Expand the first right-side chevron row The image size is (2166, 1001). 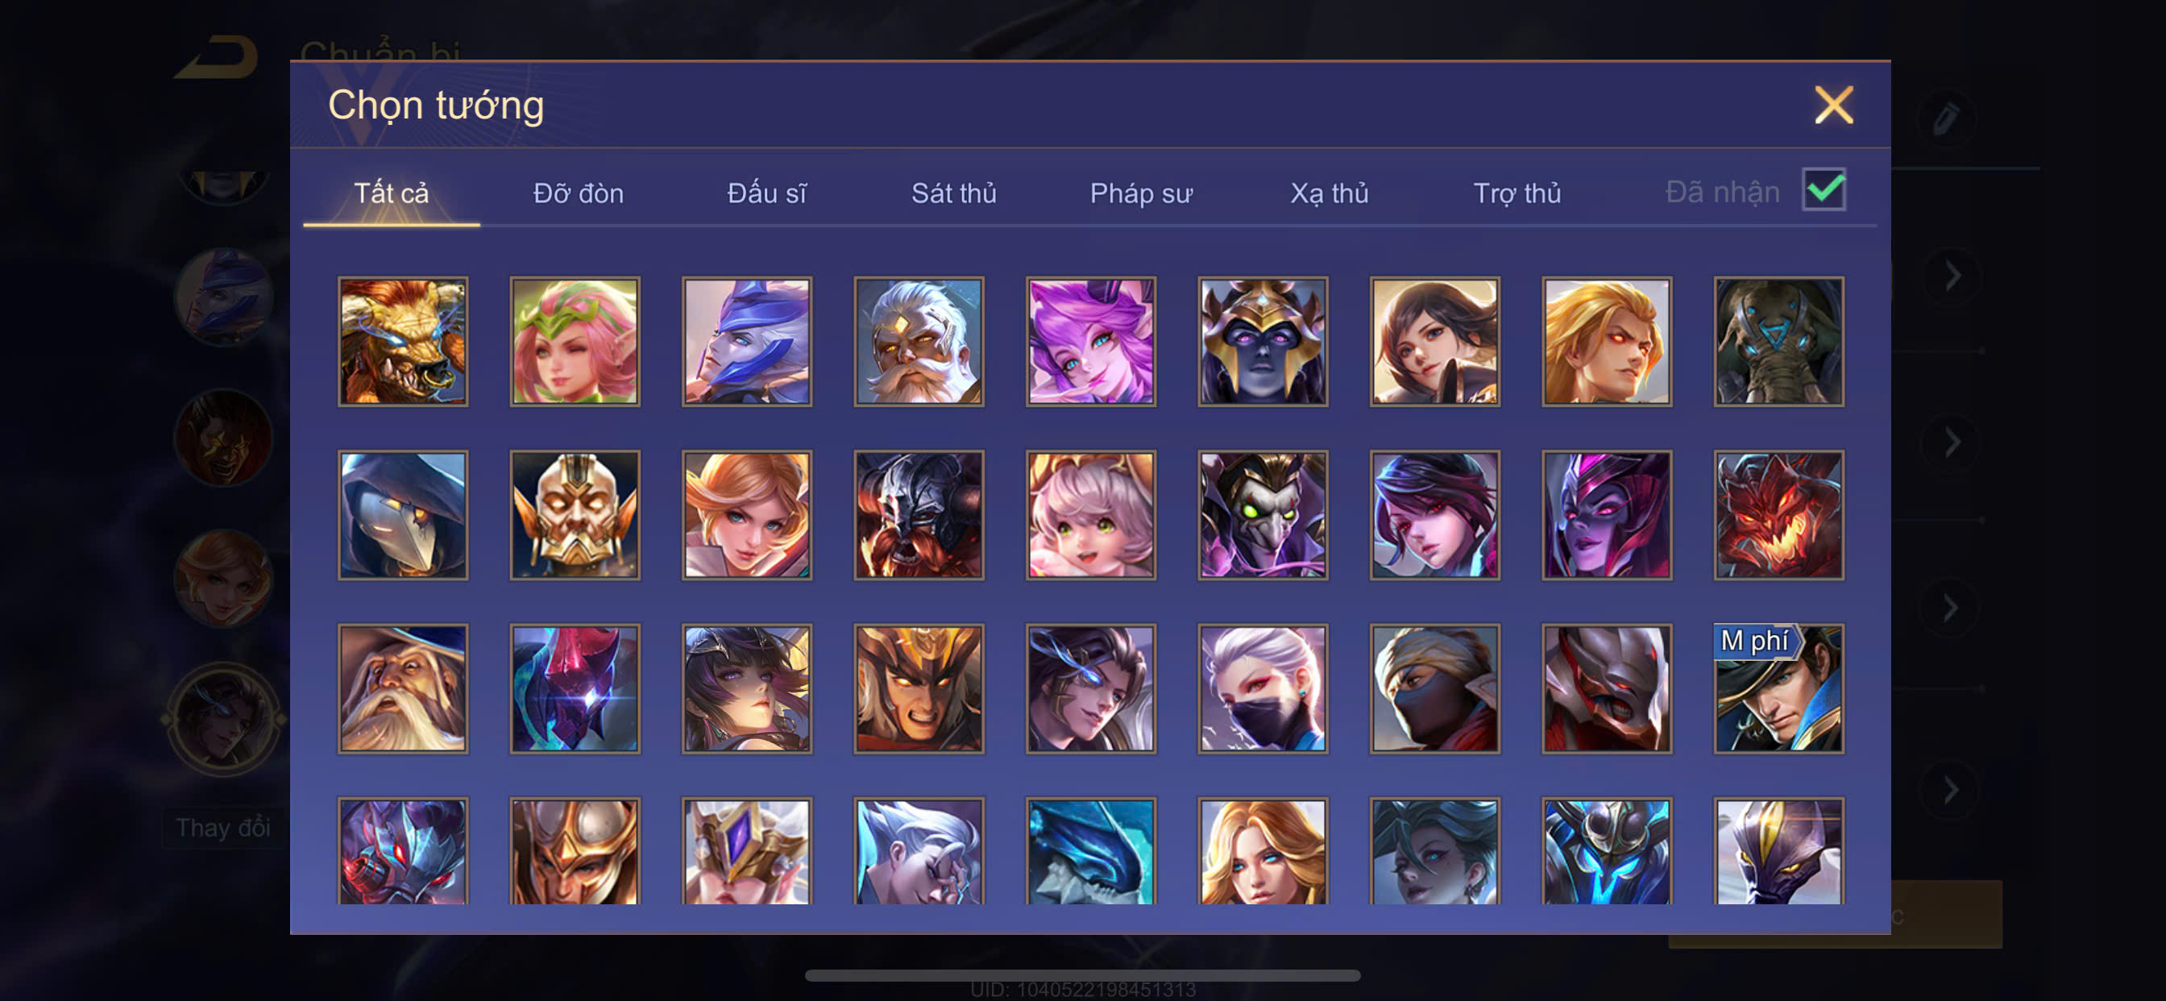pos(1952,276)
